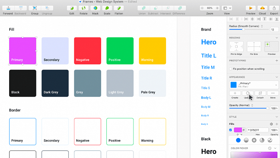Apply the Difference boolean operation
Screen dimensions: 280x158
[180, 8]
